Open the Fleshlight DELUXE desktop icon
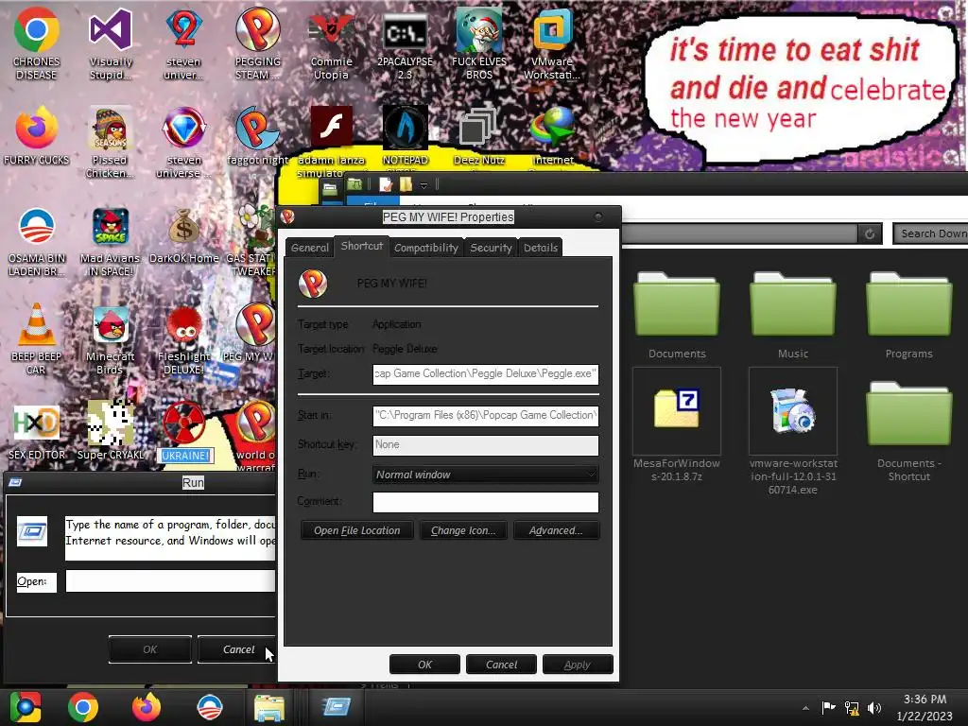 coord(184,338)
